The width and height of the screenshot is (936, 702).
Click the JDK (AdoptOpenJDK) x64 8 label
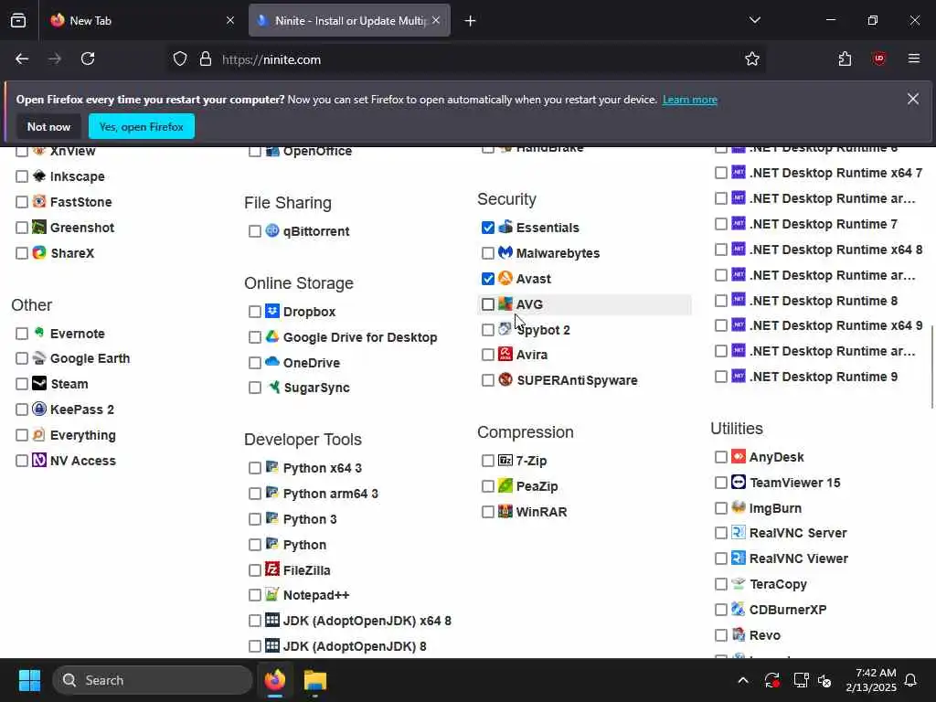(367, 621)
